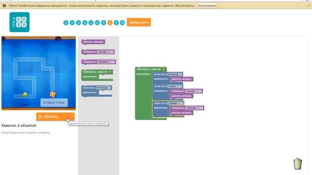Select highlighted 'если путь справа' block
This screenshot has width=312, height=175.
[160, 103]
